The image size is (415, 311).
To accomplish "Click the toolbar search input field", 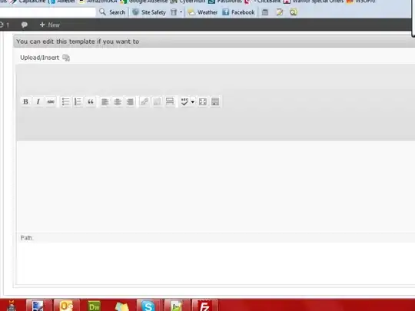I will click(x=48, y=12).
